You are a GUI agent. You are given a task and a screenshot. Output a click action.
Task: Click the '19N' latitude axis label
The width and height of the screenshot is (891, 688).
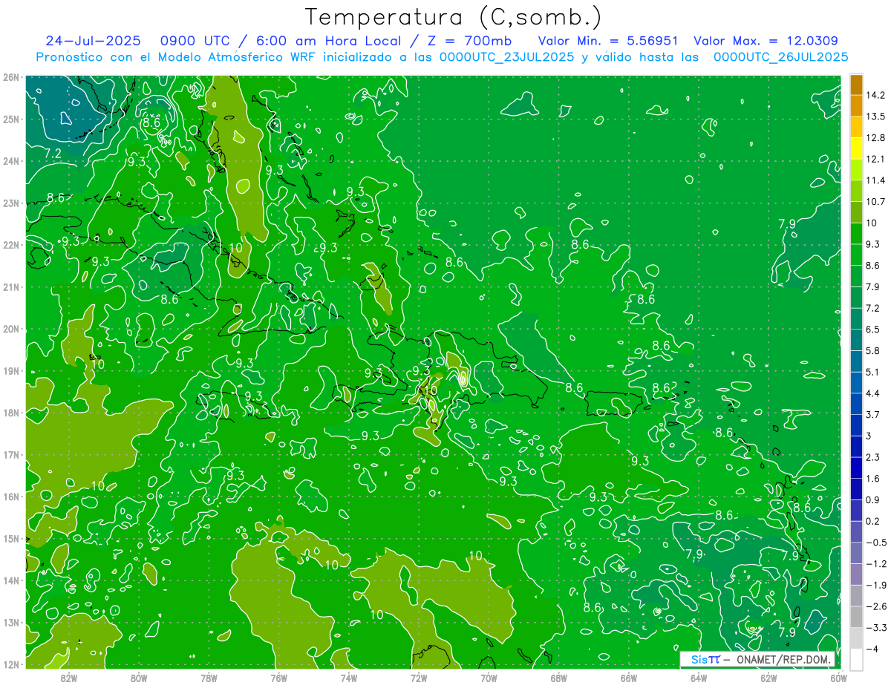(x=11, y=370)
